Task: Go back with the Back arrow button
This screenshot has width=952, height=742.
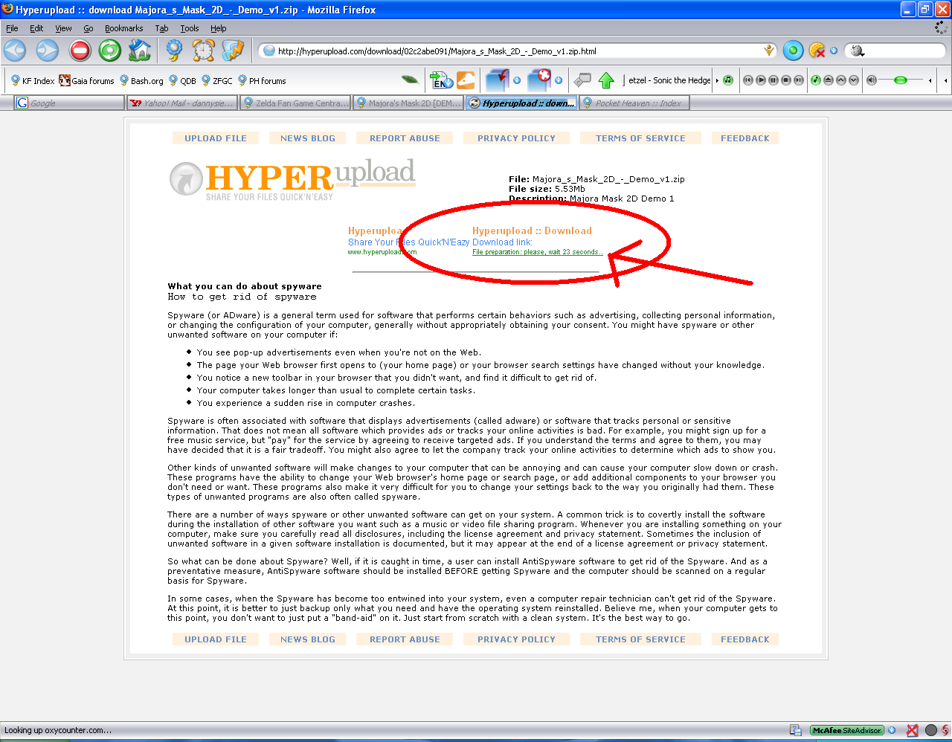Action: pos(15,51)
